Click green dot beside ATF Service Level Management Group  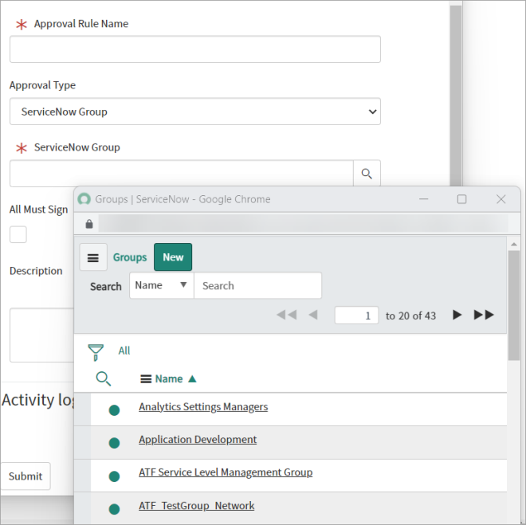click(x=115, y=476)
